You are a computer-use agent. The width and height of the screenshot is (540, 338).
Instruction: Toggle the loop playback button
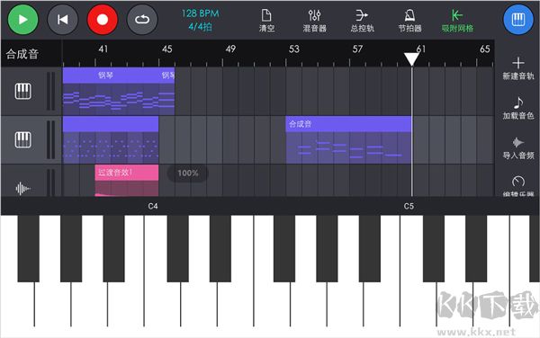click(142, 20)
